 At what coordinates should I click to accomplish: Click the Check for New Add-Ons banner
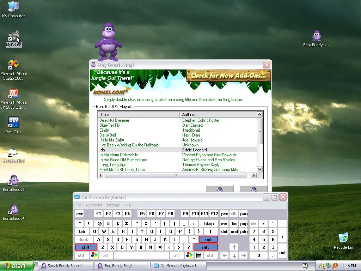228,76
